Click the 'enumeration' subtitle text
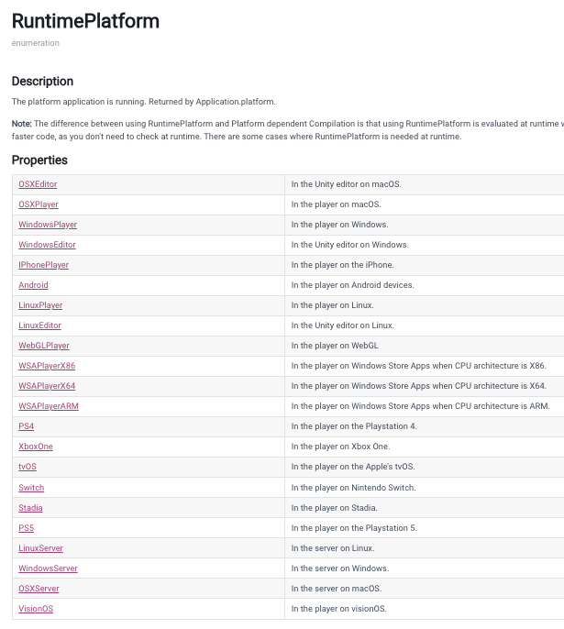This screenshot has width=564, height=629. (x=35, y=43)
